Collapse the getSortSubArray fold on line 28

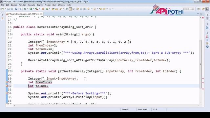pos(12,71)
